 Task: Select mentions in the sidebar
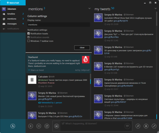click(x=13, y=19)
